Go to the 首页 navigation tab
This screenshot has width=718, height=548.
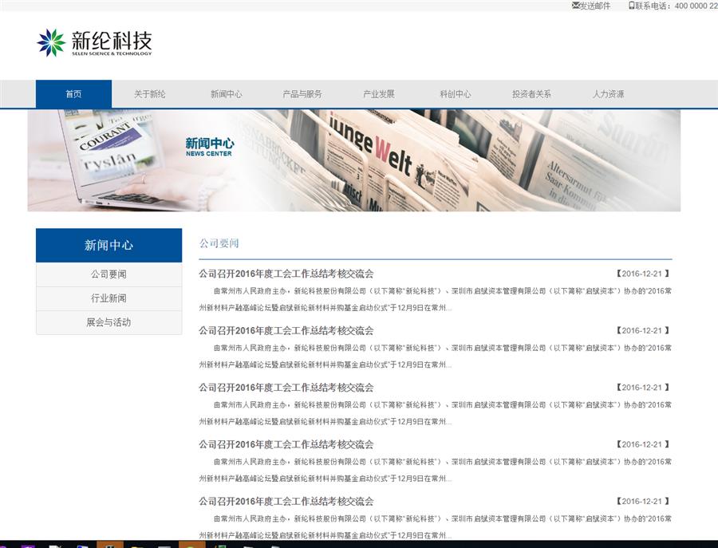pyautogui.click(x=73, y=94)
